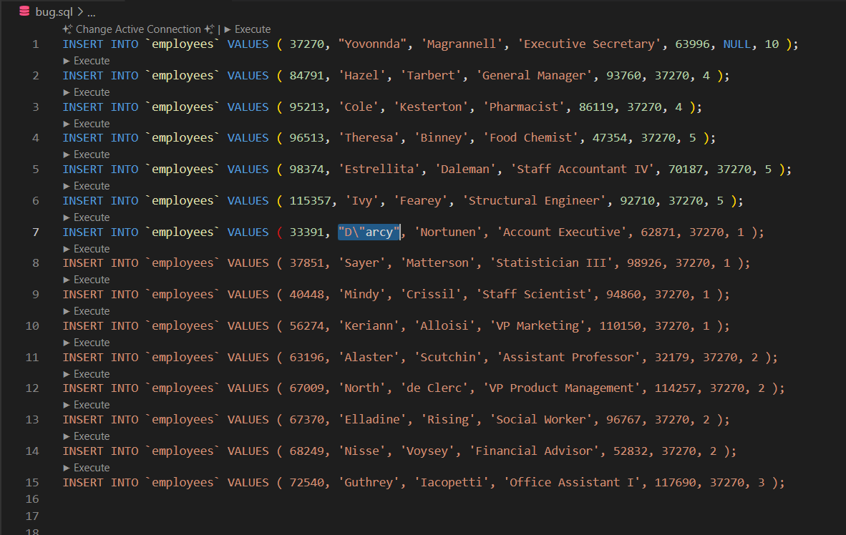Click Execute above Ivy Fearey's INSERT statement
Viewport: 846px width, 535px height.
[91, 185]
